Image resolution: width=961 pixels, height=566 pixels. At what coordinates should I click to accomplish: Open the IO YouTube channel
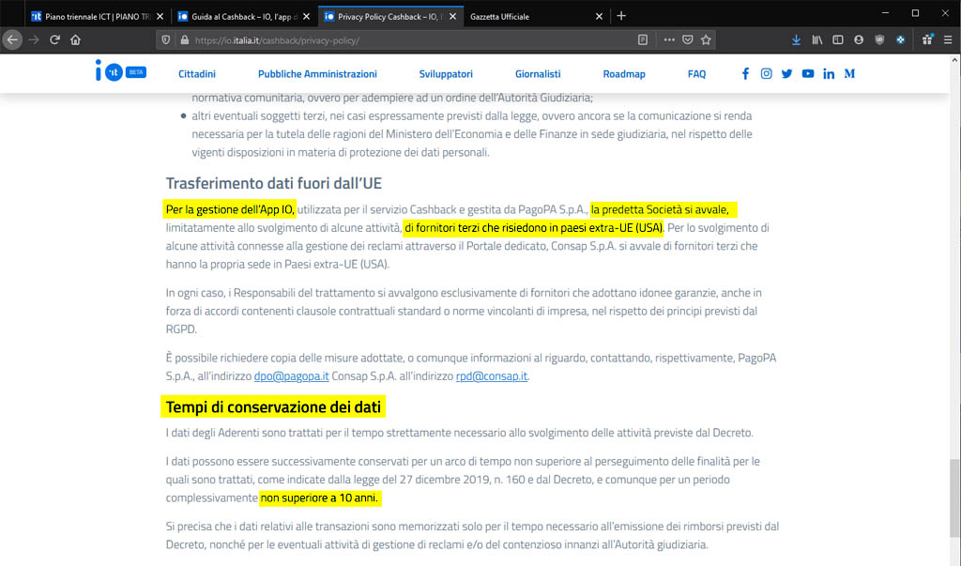808,73
